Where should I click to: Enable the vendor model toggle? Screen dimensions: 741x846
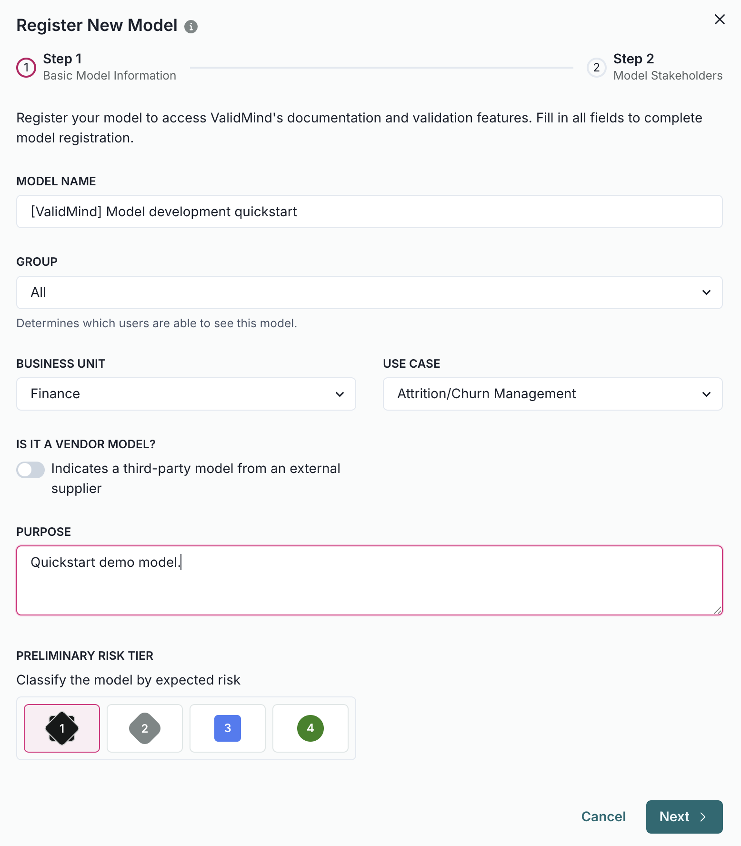click(x=30, y=470)
